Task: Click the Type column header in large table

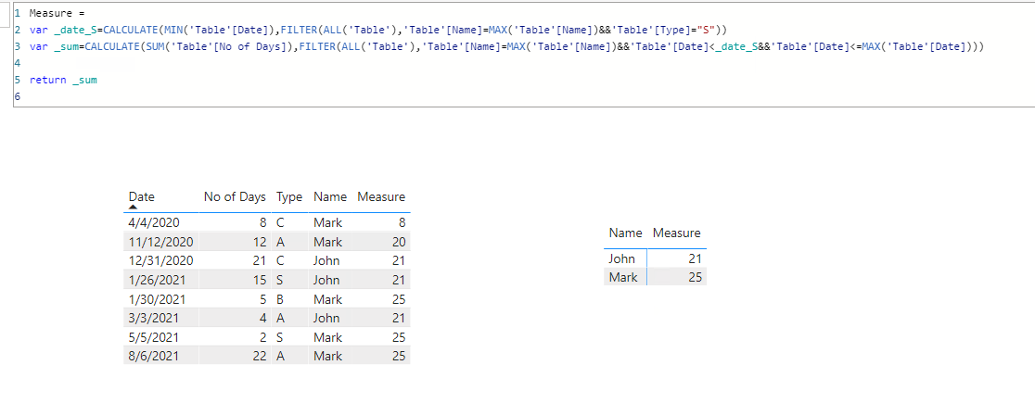Action: pos(289,196)
